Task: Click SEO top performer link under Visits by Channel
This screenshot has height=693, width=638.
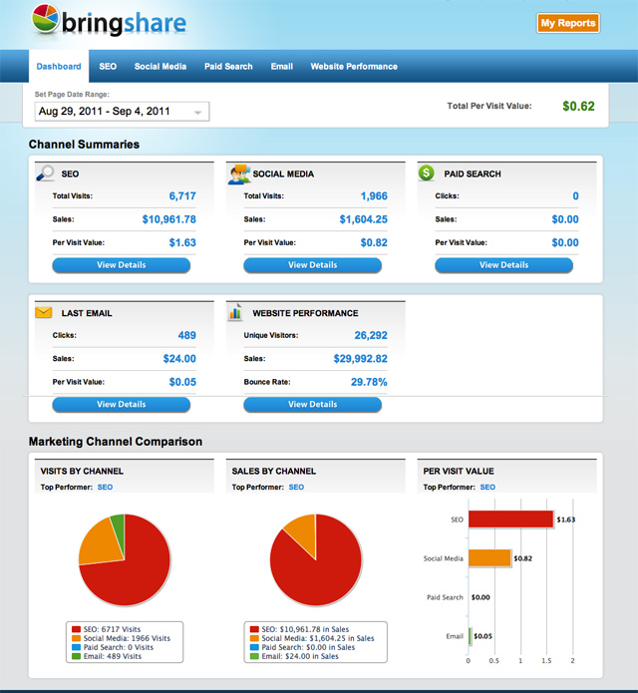Action: (105, 487)
